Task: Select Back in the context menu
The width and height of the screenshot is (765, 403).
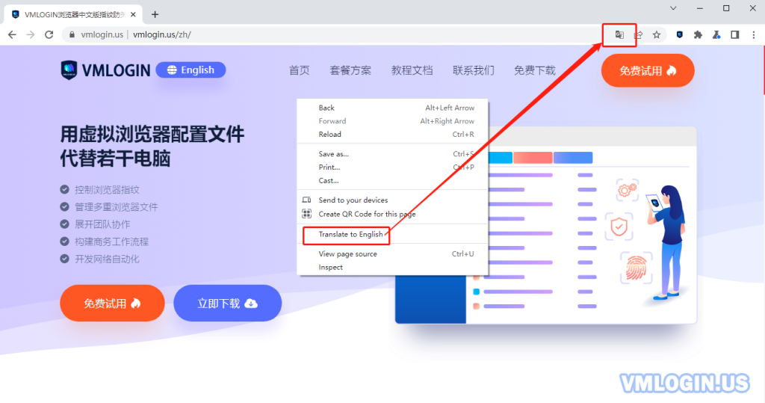Action: pos(392,108)
